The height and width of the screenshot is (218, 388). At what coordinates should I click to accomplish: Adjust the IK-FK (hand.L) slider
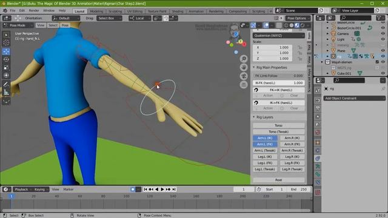[x=279, y=83]
